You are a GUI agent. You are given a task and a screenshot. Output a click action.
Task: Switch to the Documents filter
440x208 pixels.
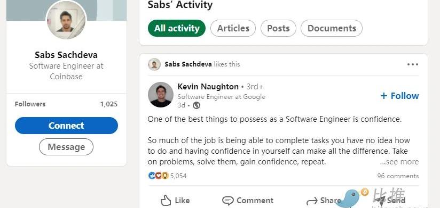click(x=332, y=28)
